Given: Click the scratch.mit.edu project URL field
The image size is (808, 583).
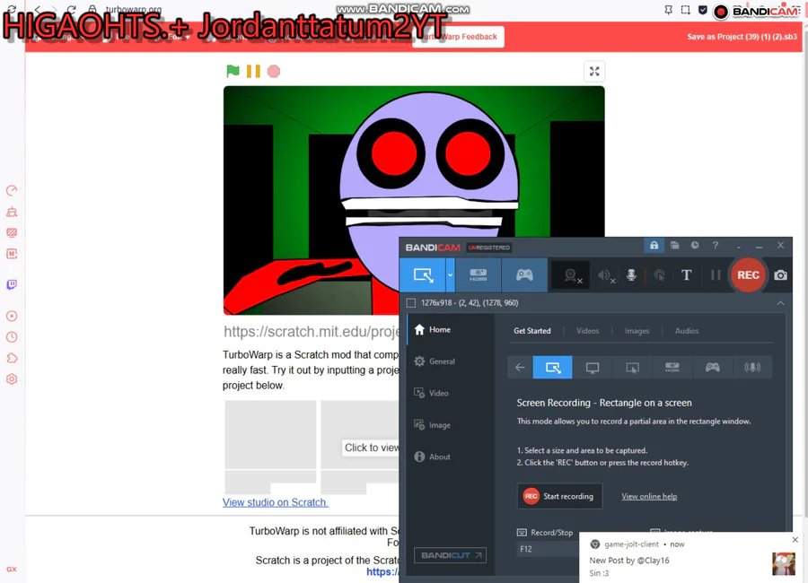Looking at the screenshot, I should [312, 332].
